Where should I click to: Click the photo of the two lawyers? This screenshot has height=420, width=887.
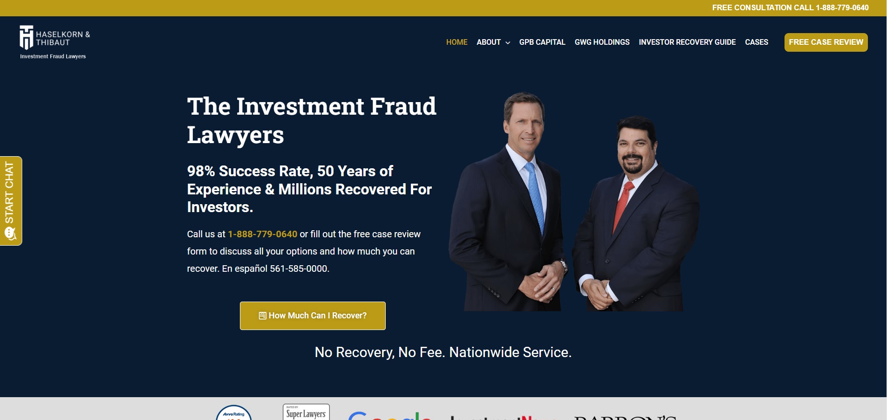[x=574, y=201]
